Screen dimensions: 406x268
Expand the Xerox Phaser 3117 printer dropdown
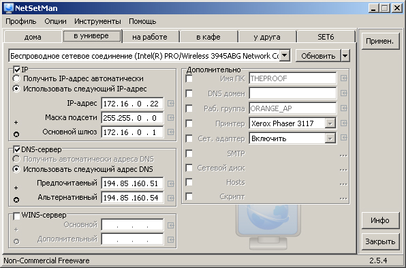(x=330, y=123)
